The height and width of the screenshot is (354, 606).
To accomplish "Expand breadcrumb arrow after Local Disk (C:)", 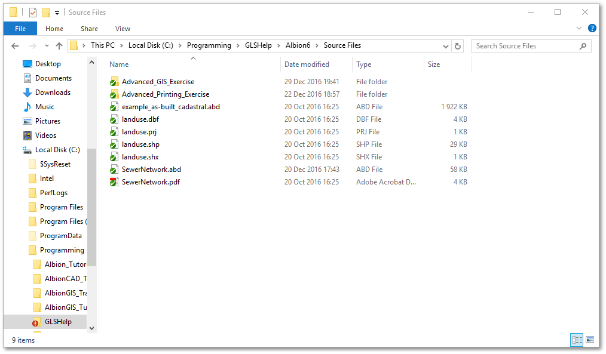I will [x=180, y=46].
